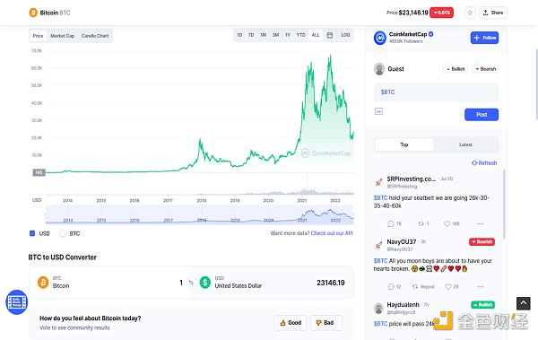Viewport: 538px width, 340px height.
Task: Open the blue news recap widget icon
Action: (16, 302)
